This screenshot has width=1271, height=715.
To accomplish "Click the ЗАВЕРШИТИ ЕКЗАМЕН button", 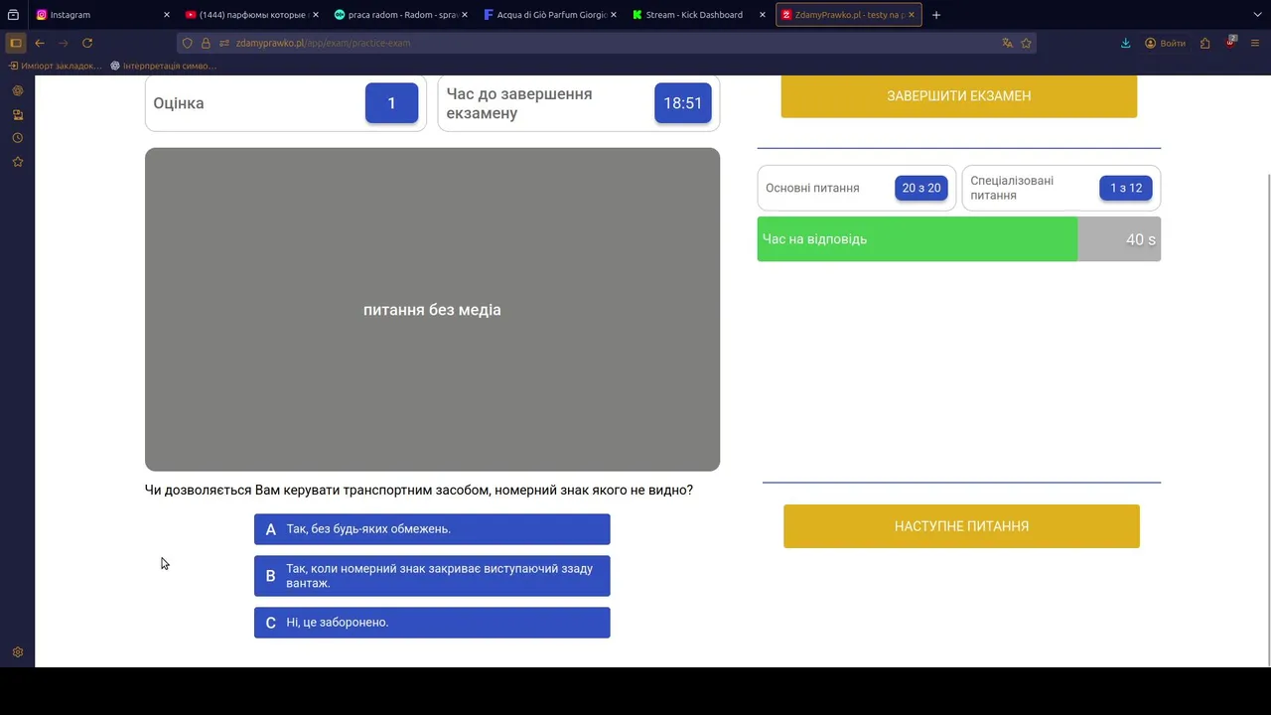I will [x=958, y=96].
